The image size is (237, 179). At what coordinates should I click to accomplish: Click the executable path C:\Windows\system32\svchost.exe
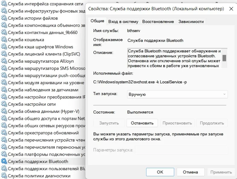[x=140, y=82]
